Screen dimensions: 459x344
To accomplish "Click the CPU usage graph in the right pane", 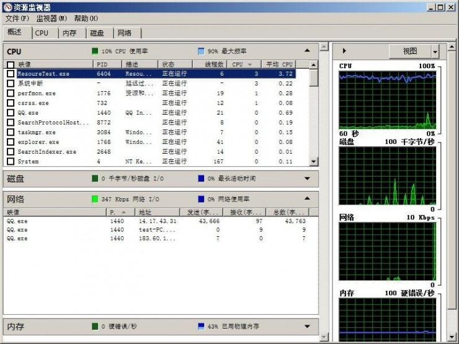I will (x=387, y=99).
